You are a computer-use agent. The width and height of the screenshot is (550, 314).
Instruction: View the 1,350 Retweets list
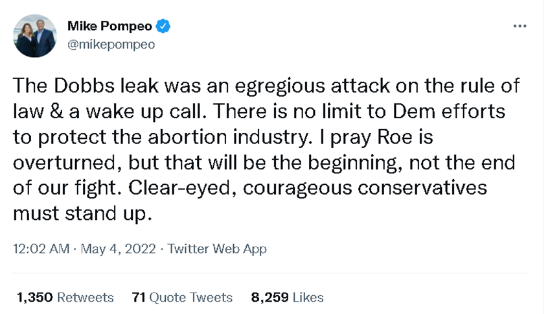coord(65,297)
